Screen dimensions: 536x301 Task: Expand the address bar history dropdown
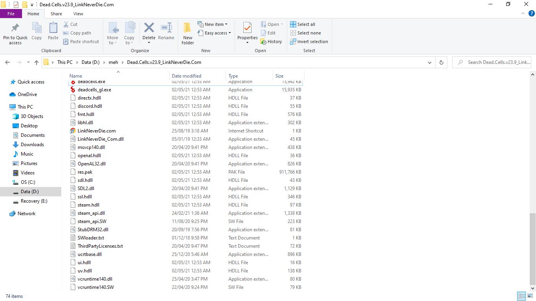[430, 62]
